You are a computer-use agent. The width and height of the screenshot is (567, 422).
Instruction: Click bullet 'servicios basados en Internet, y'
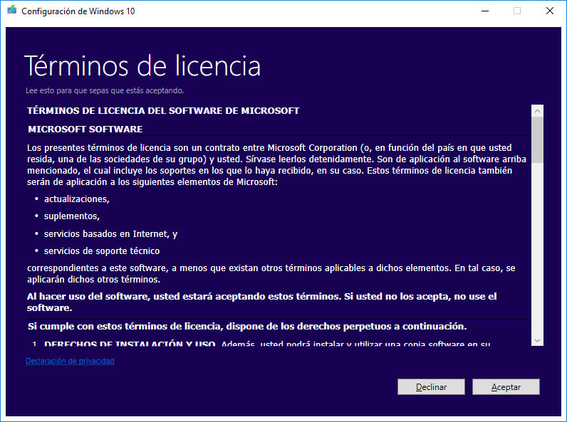pyautogui.click(x=110, y=233)
